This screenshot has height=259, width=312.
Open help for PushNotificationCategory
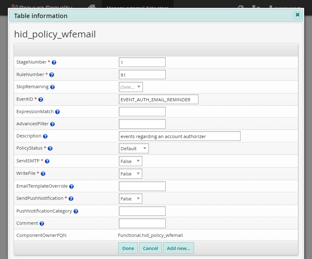tap(76, 211)
